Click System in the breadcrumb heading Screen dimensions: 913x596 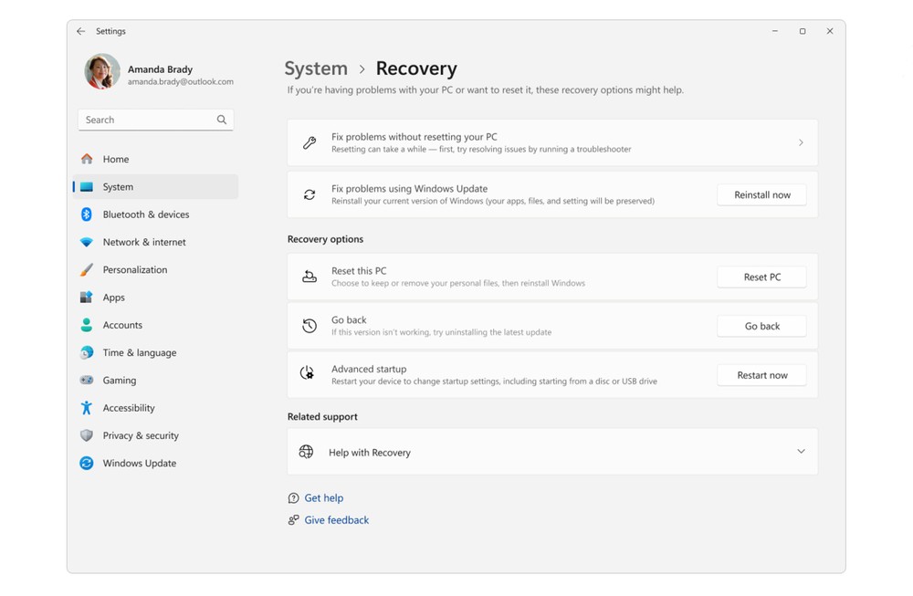coord(316,68)
